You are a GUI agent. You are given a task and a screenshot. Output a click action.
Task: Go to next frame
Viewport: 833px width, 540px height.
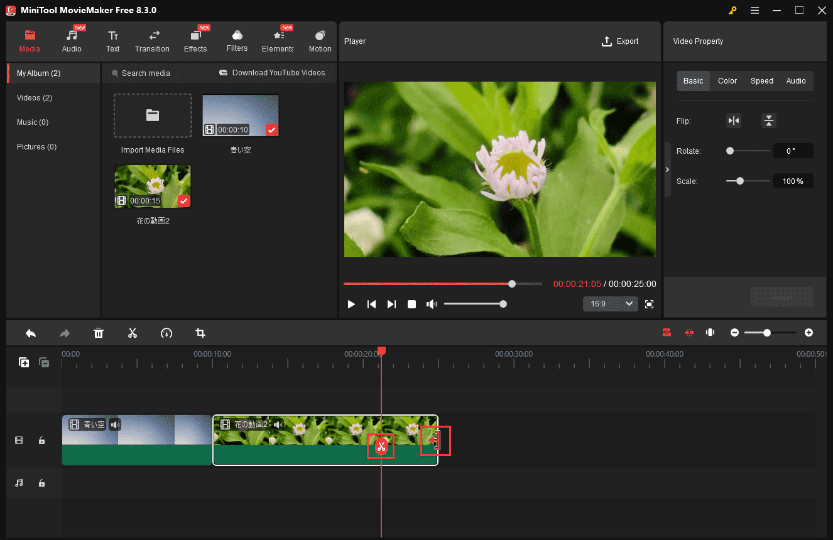pyautogui.click(x=391, y=304)
